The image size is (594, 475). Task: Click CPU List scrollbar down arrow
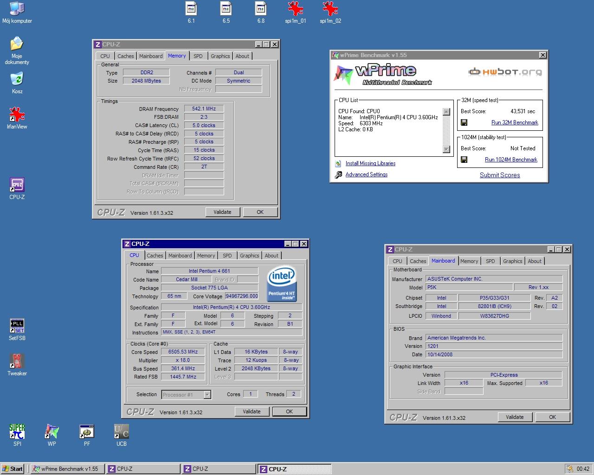446,149
